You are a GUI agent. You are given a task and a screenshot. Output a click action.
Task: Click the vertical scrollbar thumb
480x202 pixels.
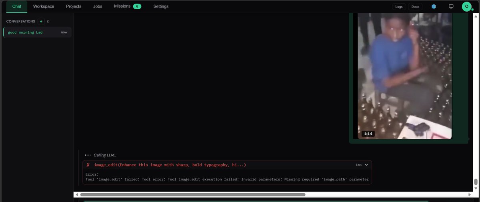pyautogui.click(x=476, y=182)
